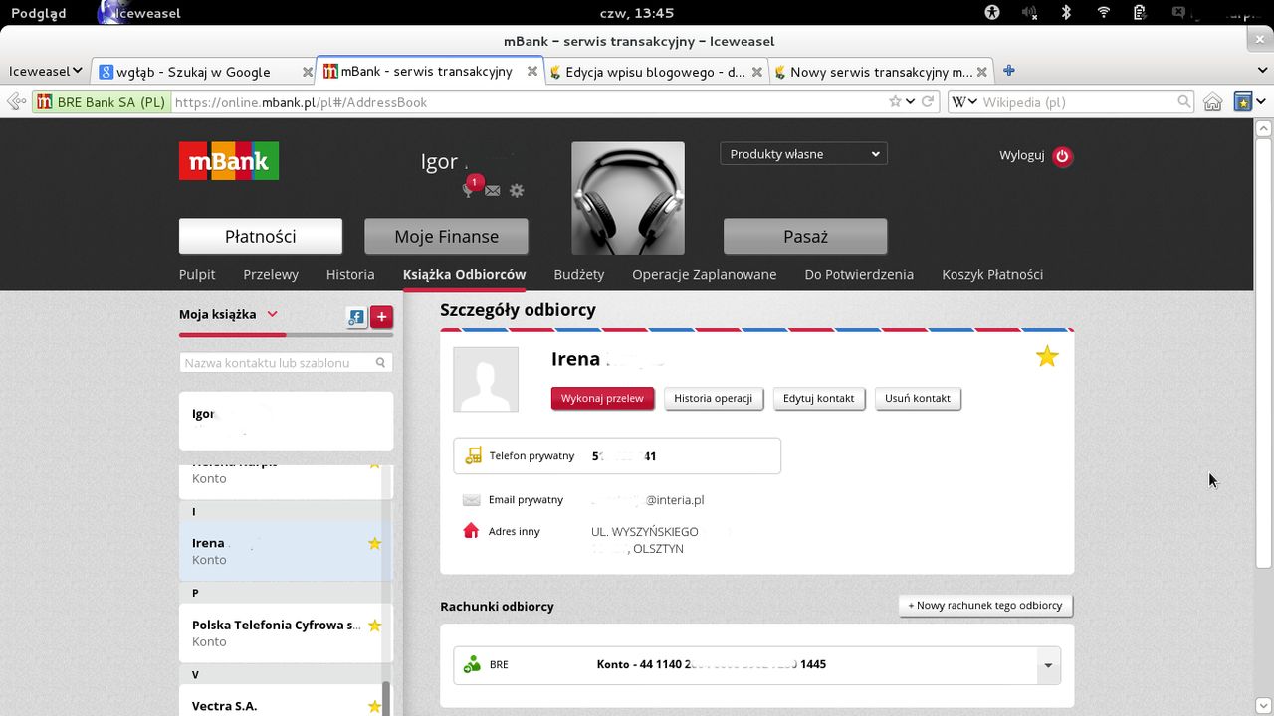
Task: Toggle favorite star for Vectra S.A.
Action: 374,706
